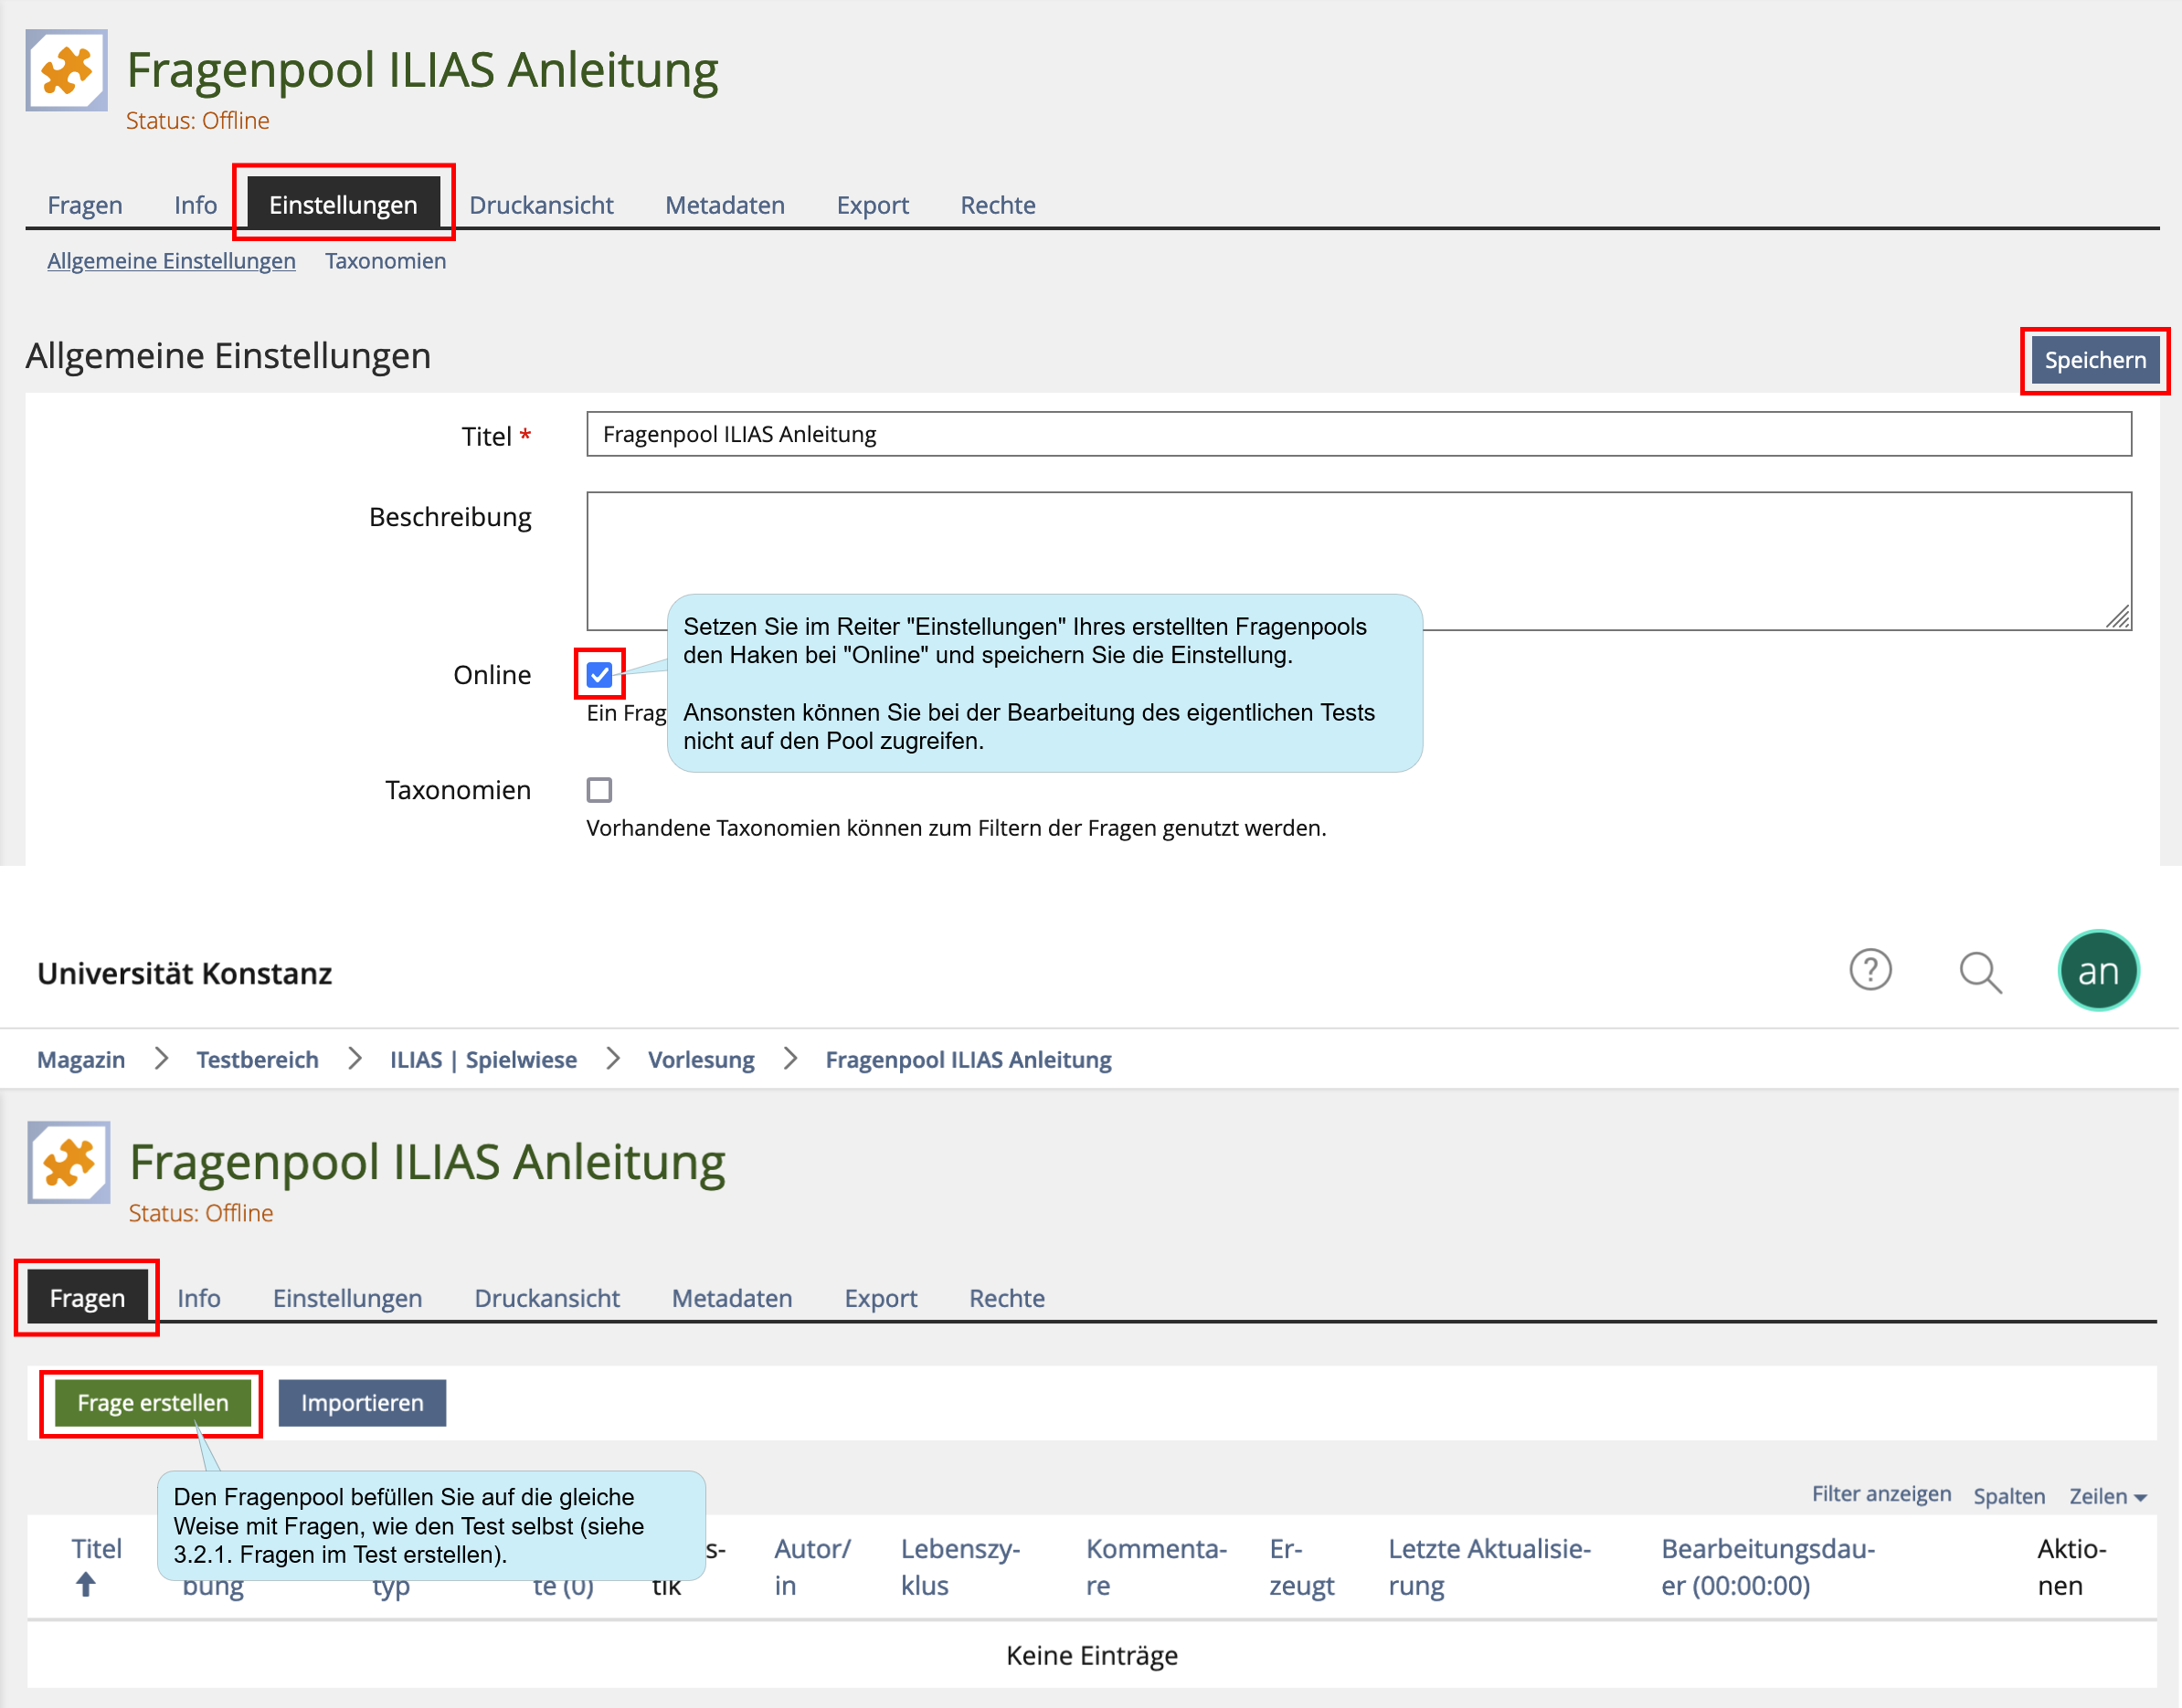Open the Allgemeine Einstellungen sub-tab
2182x1708 pixels.
click(x=171, y=261)
